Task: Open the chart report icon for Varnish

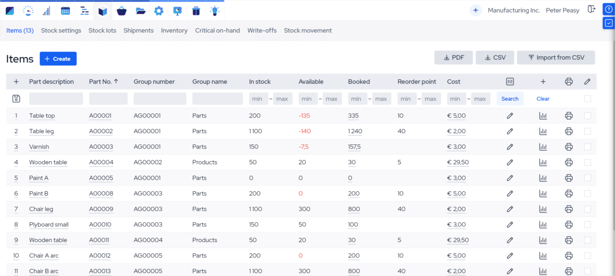Action: 543,147
